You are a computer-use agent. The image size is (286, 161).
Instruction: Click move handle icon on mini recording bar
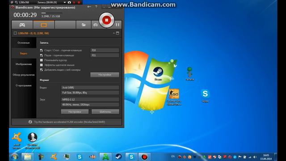12,2
